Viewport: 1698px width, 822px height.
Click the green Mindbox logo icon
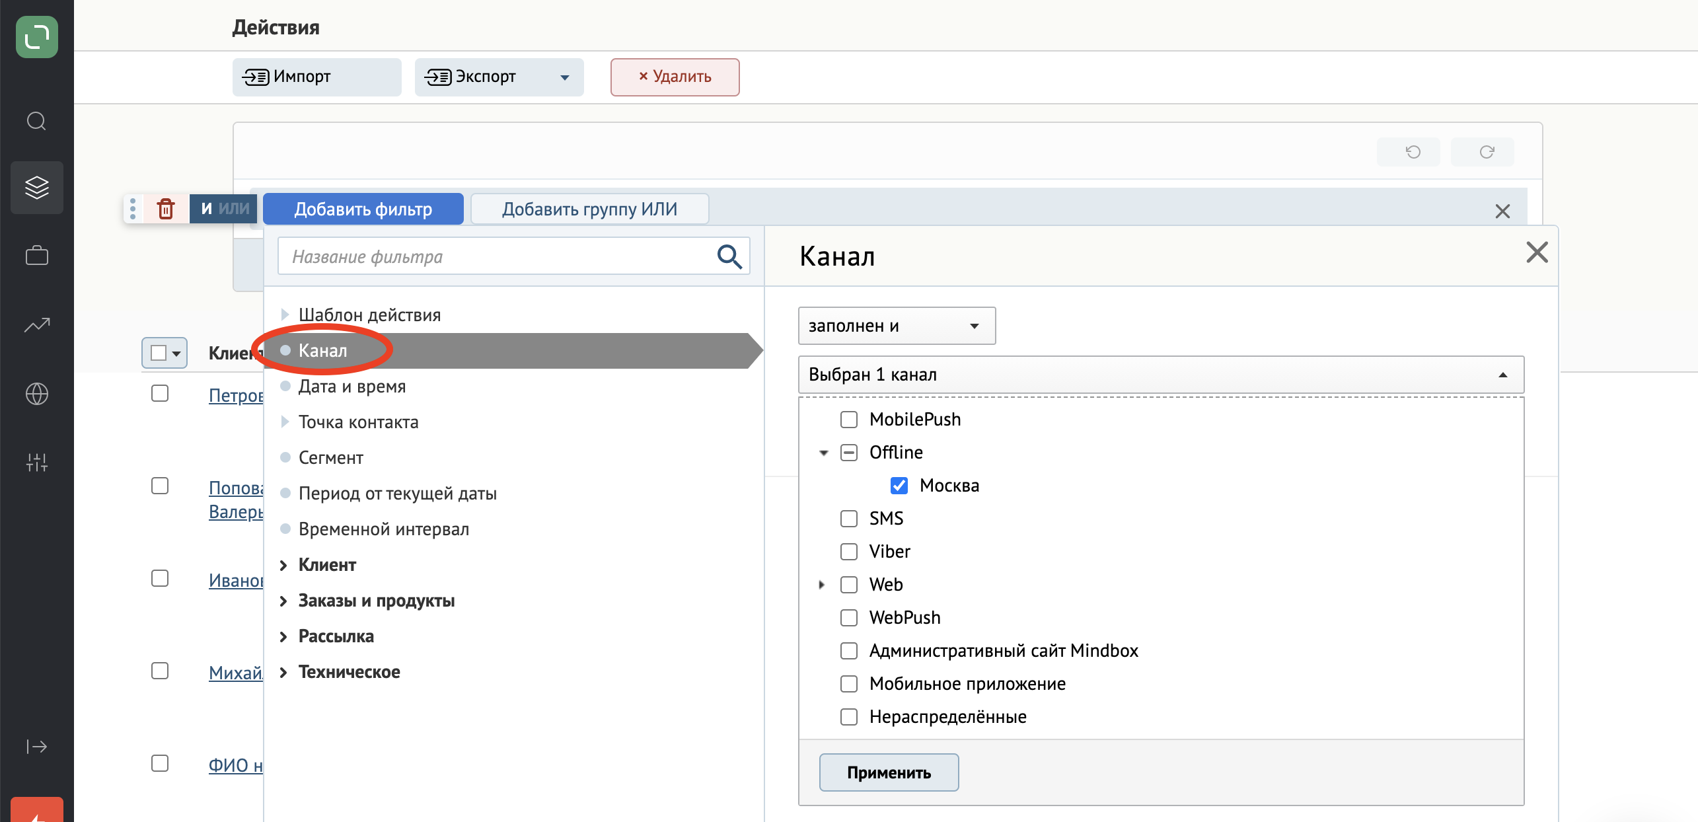[37, 37]
